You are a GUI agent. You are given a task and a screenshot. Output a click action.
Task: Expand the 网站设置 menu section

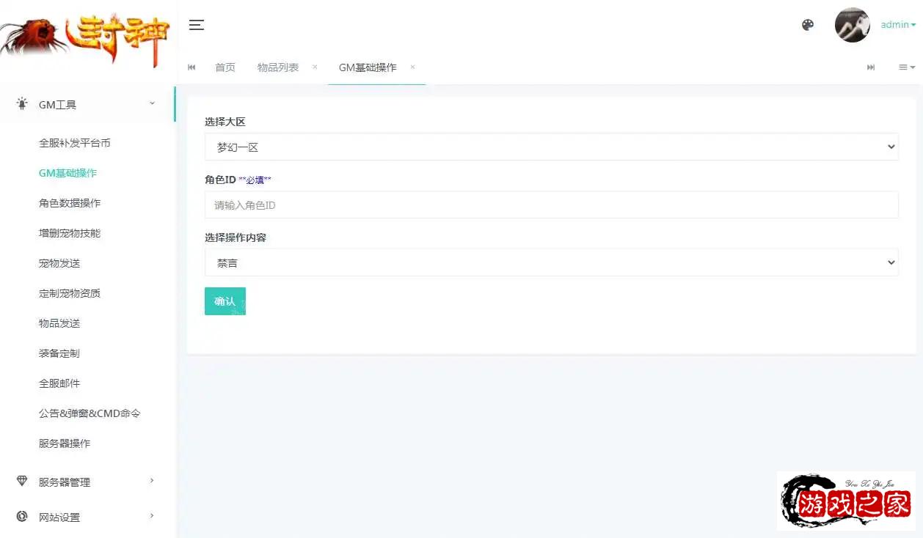coord(88,517)
